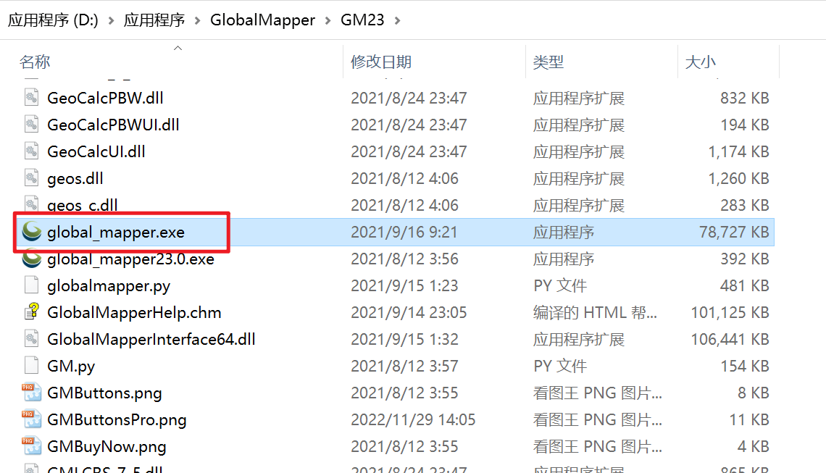Sort by 名称 column header
The height and width of the screenshot is (473, 826).
(35, 62)
